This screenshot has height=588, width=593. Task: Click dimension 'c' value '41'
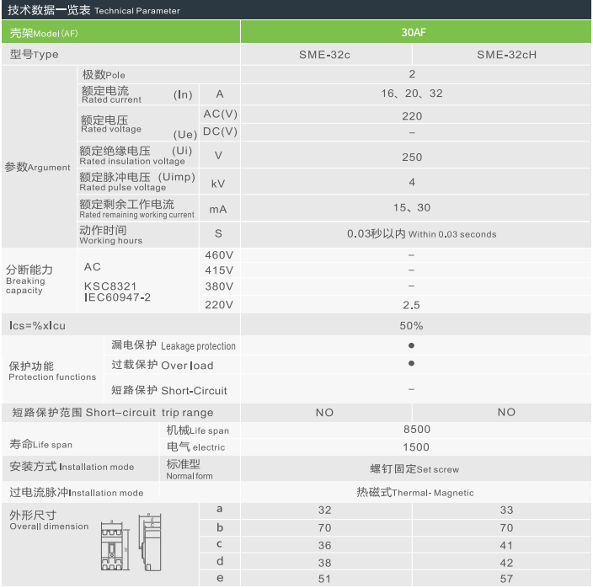click(x=507, y=546)
